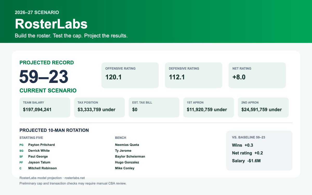Click the Team Salary $197,094,241 value
The height and width of the screenshot is (195, 312).
coord(37,109)
